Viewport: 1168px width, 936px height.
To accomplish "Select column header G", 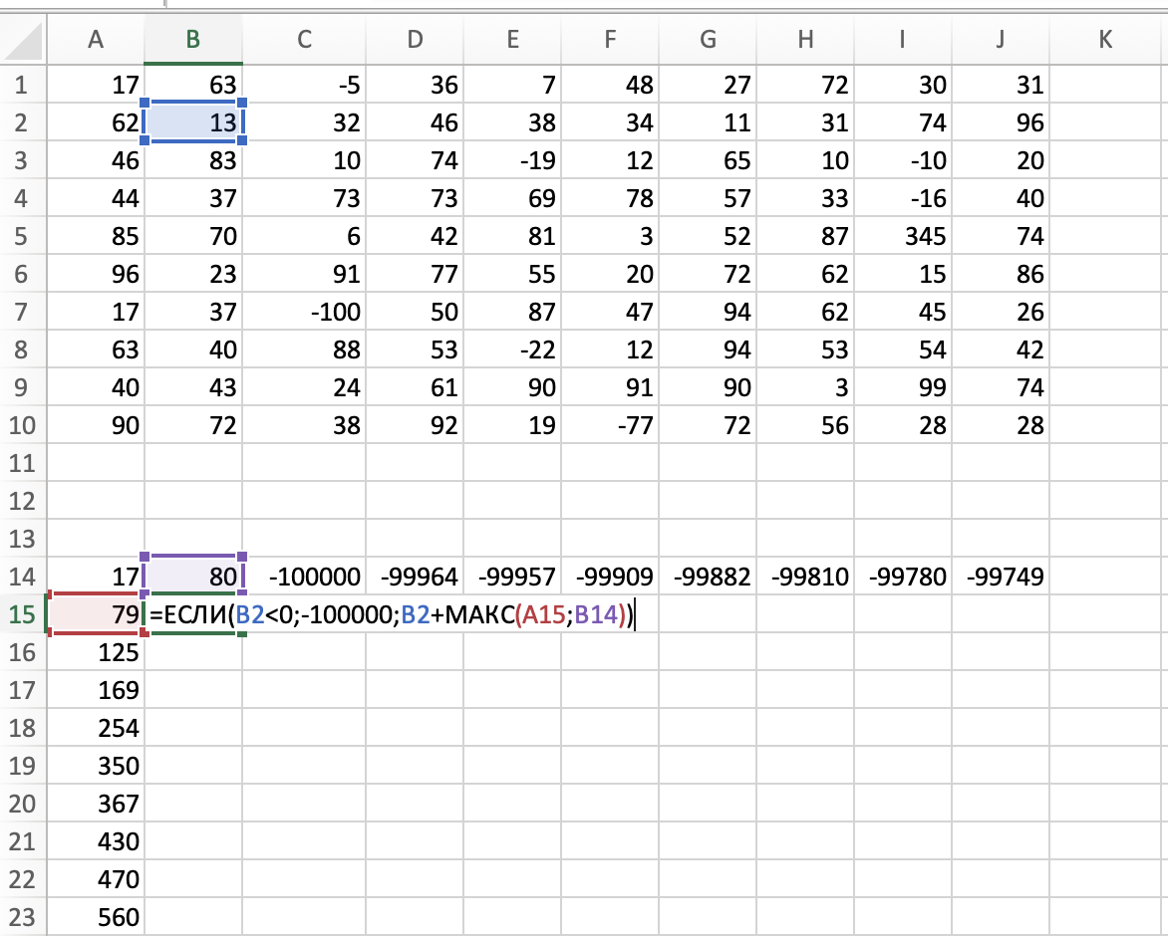I will click(x=708, y=40).
